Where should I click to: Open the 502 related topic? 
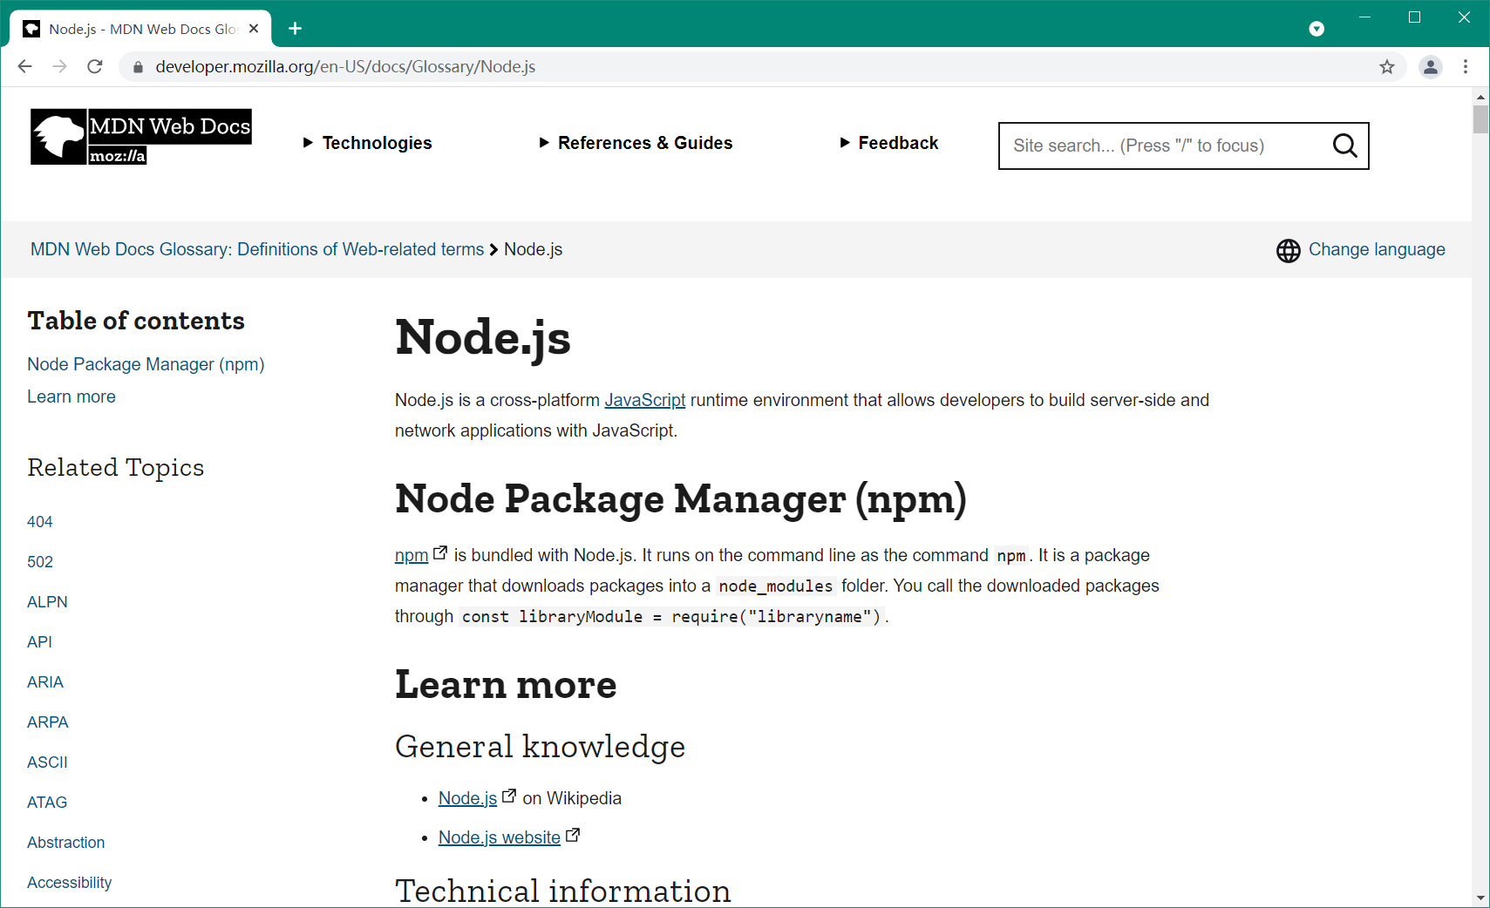pyautogui.click(x=40, y=562)
